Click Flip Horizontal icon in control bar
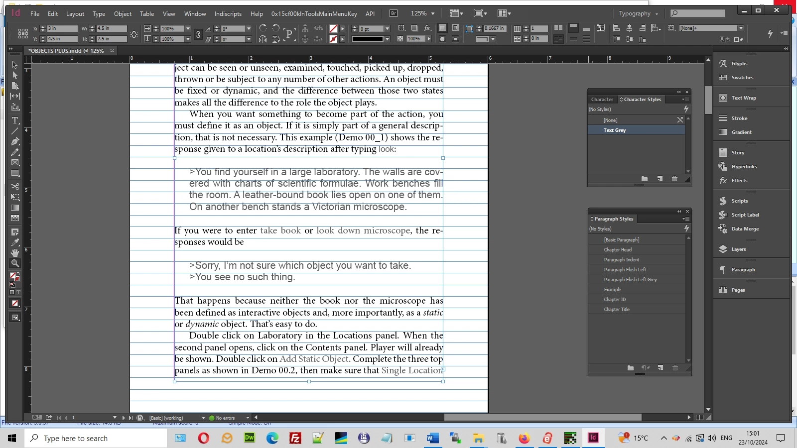This screenshot has width=797, height=448. coord(263,39)
